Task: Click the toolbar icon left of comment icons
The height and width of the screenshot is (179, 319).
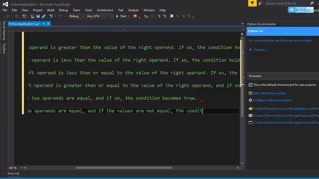Action: tap(146, 16)
